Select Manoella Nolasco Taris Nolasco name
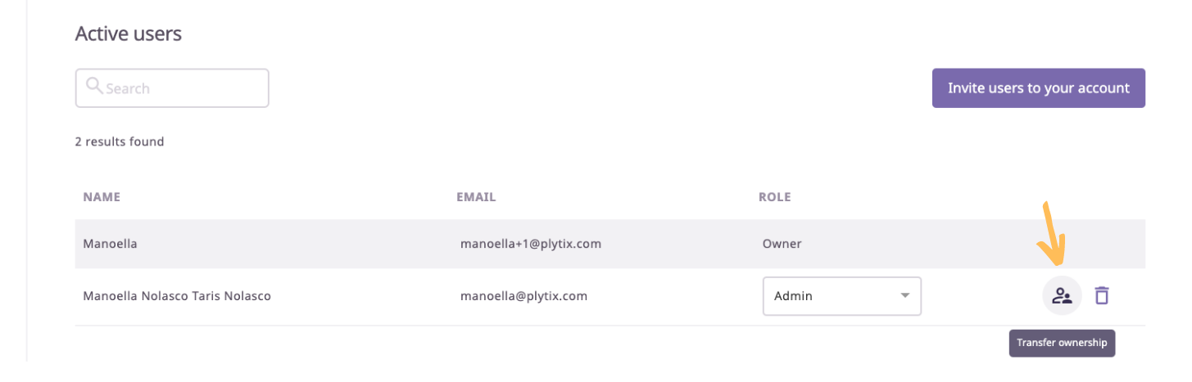This screenshot has height=382, width=1192. (x=177, y=296)
